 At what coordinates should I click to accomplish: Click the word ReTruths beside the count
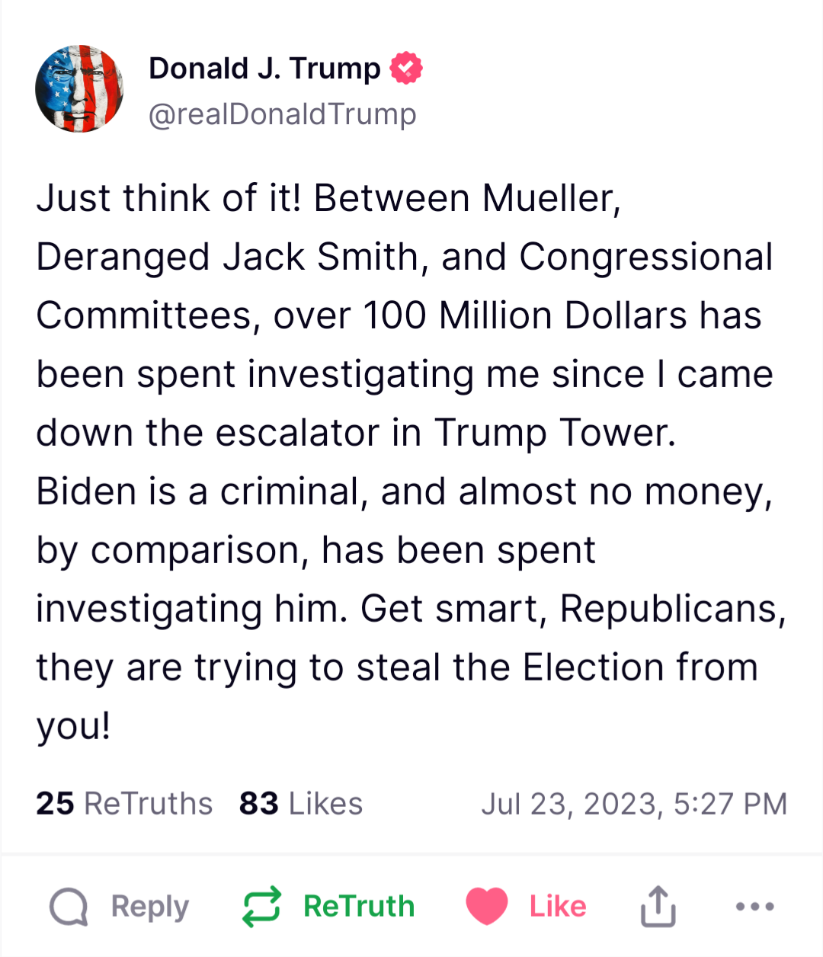149,804
